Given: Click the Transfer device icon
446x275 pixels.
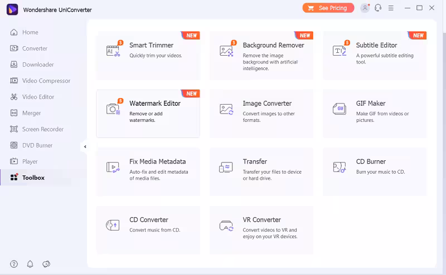Looking at the screenshot, I should pos(226,168).
